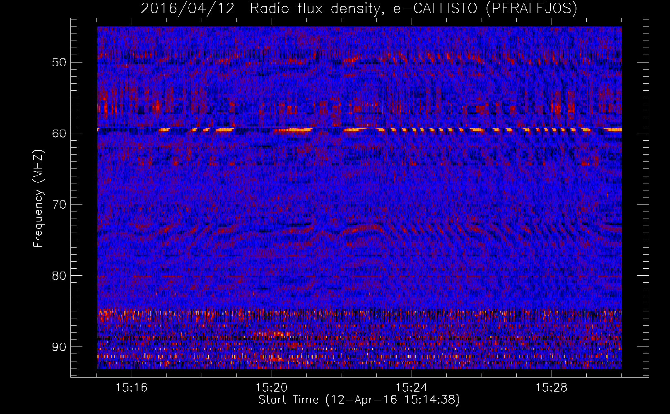Click the 15:20 time tick label
The width and height of the screenshot is (670, 414).
point(272,388)
